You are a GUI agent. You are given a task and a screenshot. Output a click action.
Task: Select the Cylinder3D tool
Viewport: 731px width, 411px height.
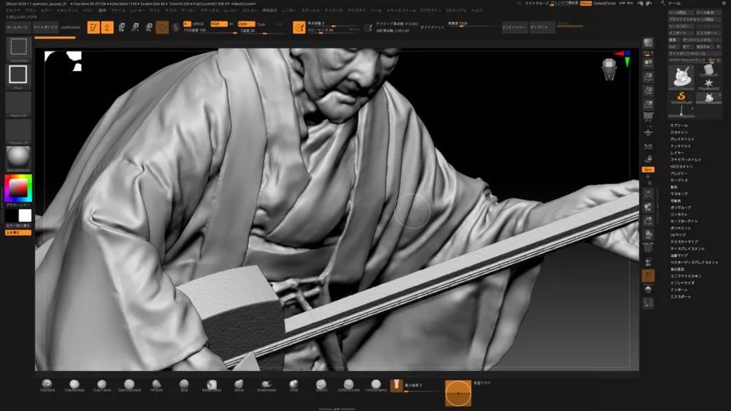point(709,71)
